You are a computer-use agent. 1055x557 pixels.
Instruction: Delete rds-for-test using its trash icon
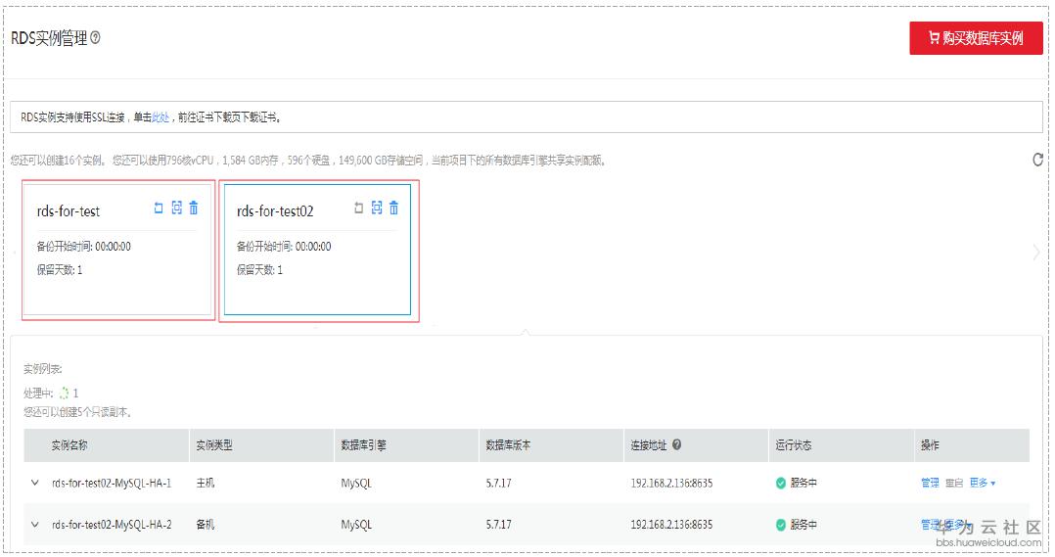(194, 208)
